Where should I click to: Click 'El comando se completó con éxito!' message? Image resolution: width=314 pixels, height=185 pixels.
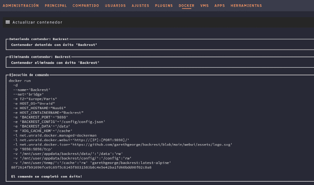pyautogui.click(x=47, y=176)
